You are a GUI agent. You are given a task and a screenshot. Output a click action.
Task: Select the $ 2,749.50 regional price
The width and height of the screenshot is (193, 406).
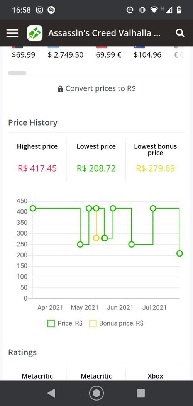pos(66,54)
